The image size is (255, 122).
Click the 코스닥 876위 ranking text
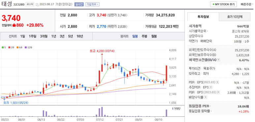(x=240, y=31)
